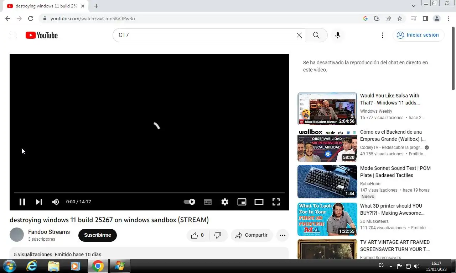456x273 pixels.
Task: Click Iniciar sesión button
Action: coord(418,35)
